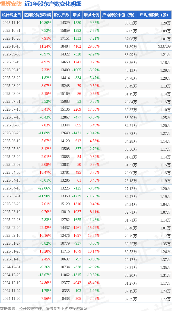
Task: Click the 40.13万 average holding value cell
Action: pos(130,70)
